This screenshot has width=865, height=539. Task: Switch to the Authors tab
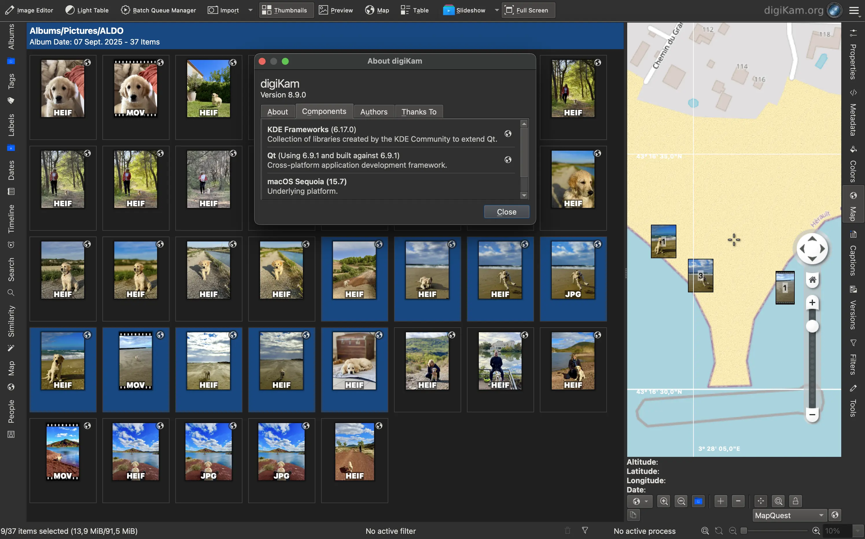tap(374, 112)
